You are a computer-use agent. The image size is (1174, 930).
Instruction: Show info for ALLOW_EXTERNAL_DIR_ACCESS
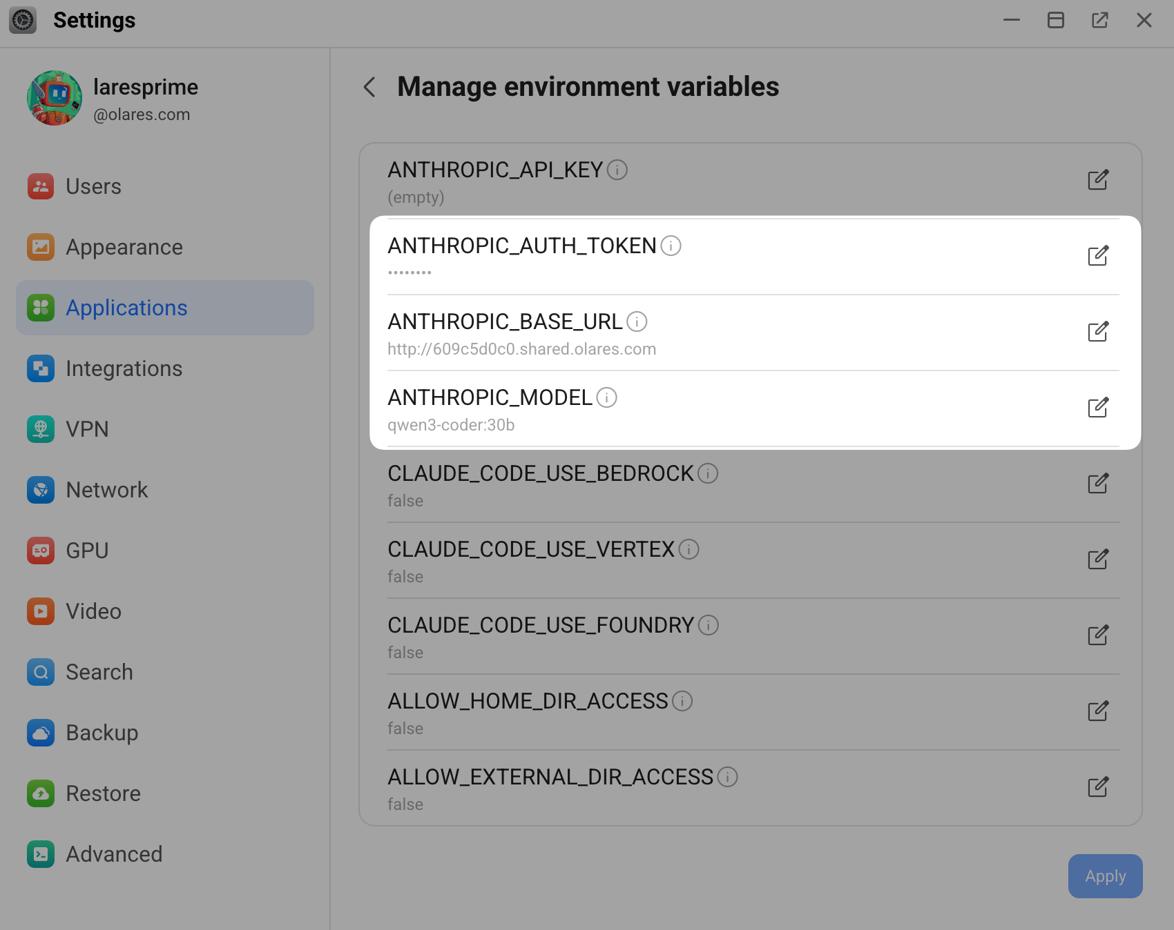point(728,777)
